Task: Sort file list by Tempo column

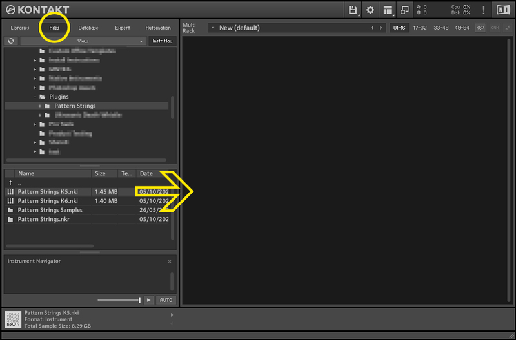Action: coord(127,173)
